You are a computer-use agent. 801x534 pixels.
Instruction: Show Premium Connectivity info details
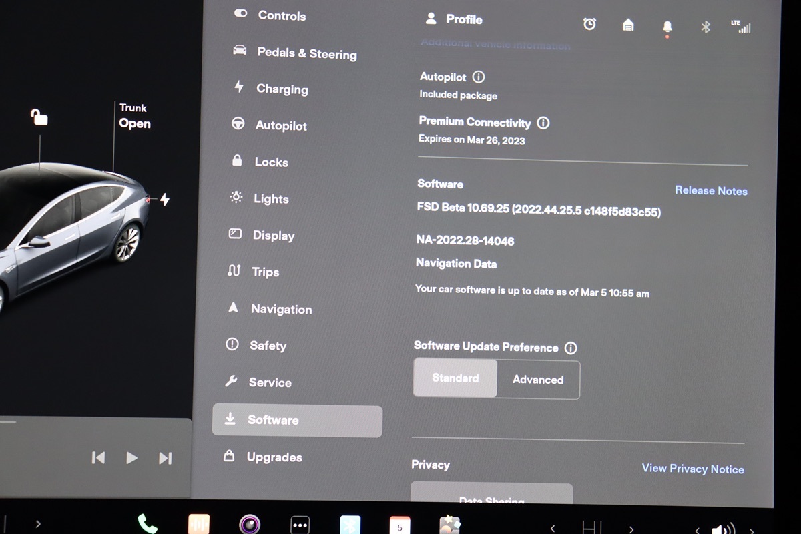(543, 123)
